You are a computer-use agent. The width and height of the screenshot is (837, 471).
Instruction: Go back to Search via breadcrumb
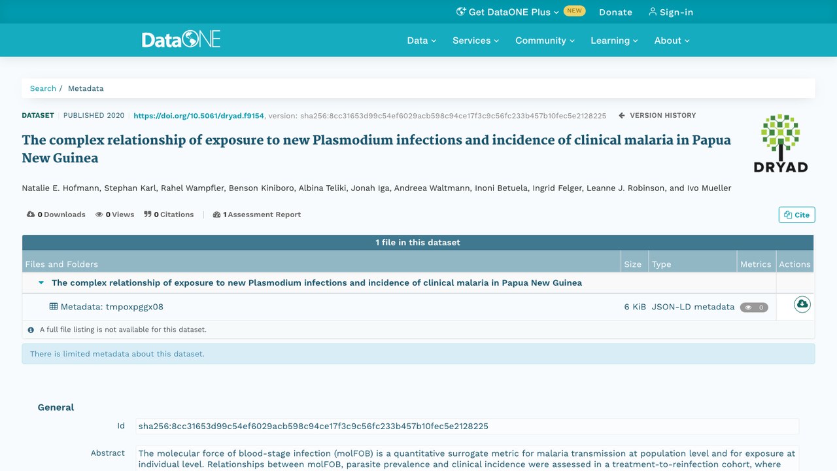pyautogui.click(x=43, y=88)
